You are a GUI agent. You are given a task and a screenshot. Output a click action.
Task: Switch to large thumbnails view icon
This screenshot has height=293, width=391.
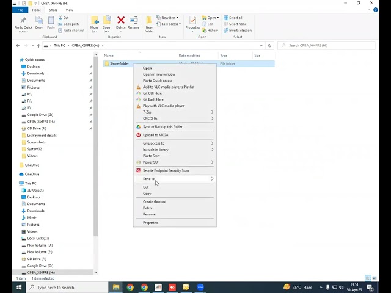click(375, 278)
